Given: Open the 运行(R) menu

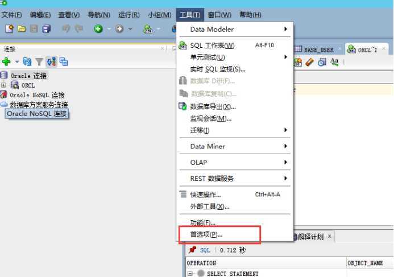Looking at the screenshot, I should 128,15.
